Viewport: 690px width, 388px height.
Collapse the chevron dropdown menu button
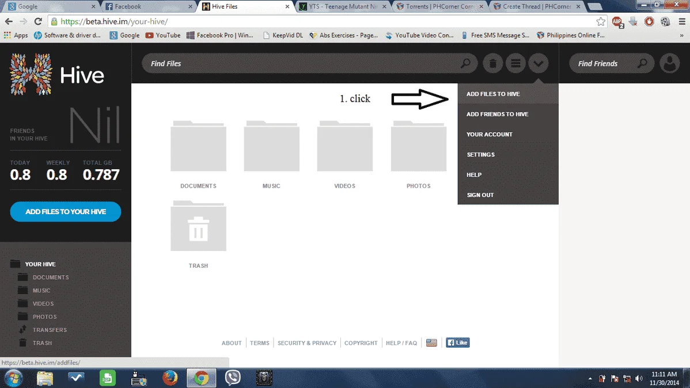pos(538,64)
